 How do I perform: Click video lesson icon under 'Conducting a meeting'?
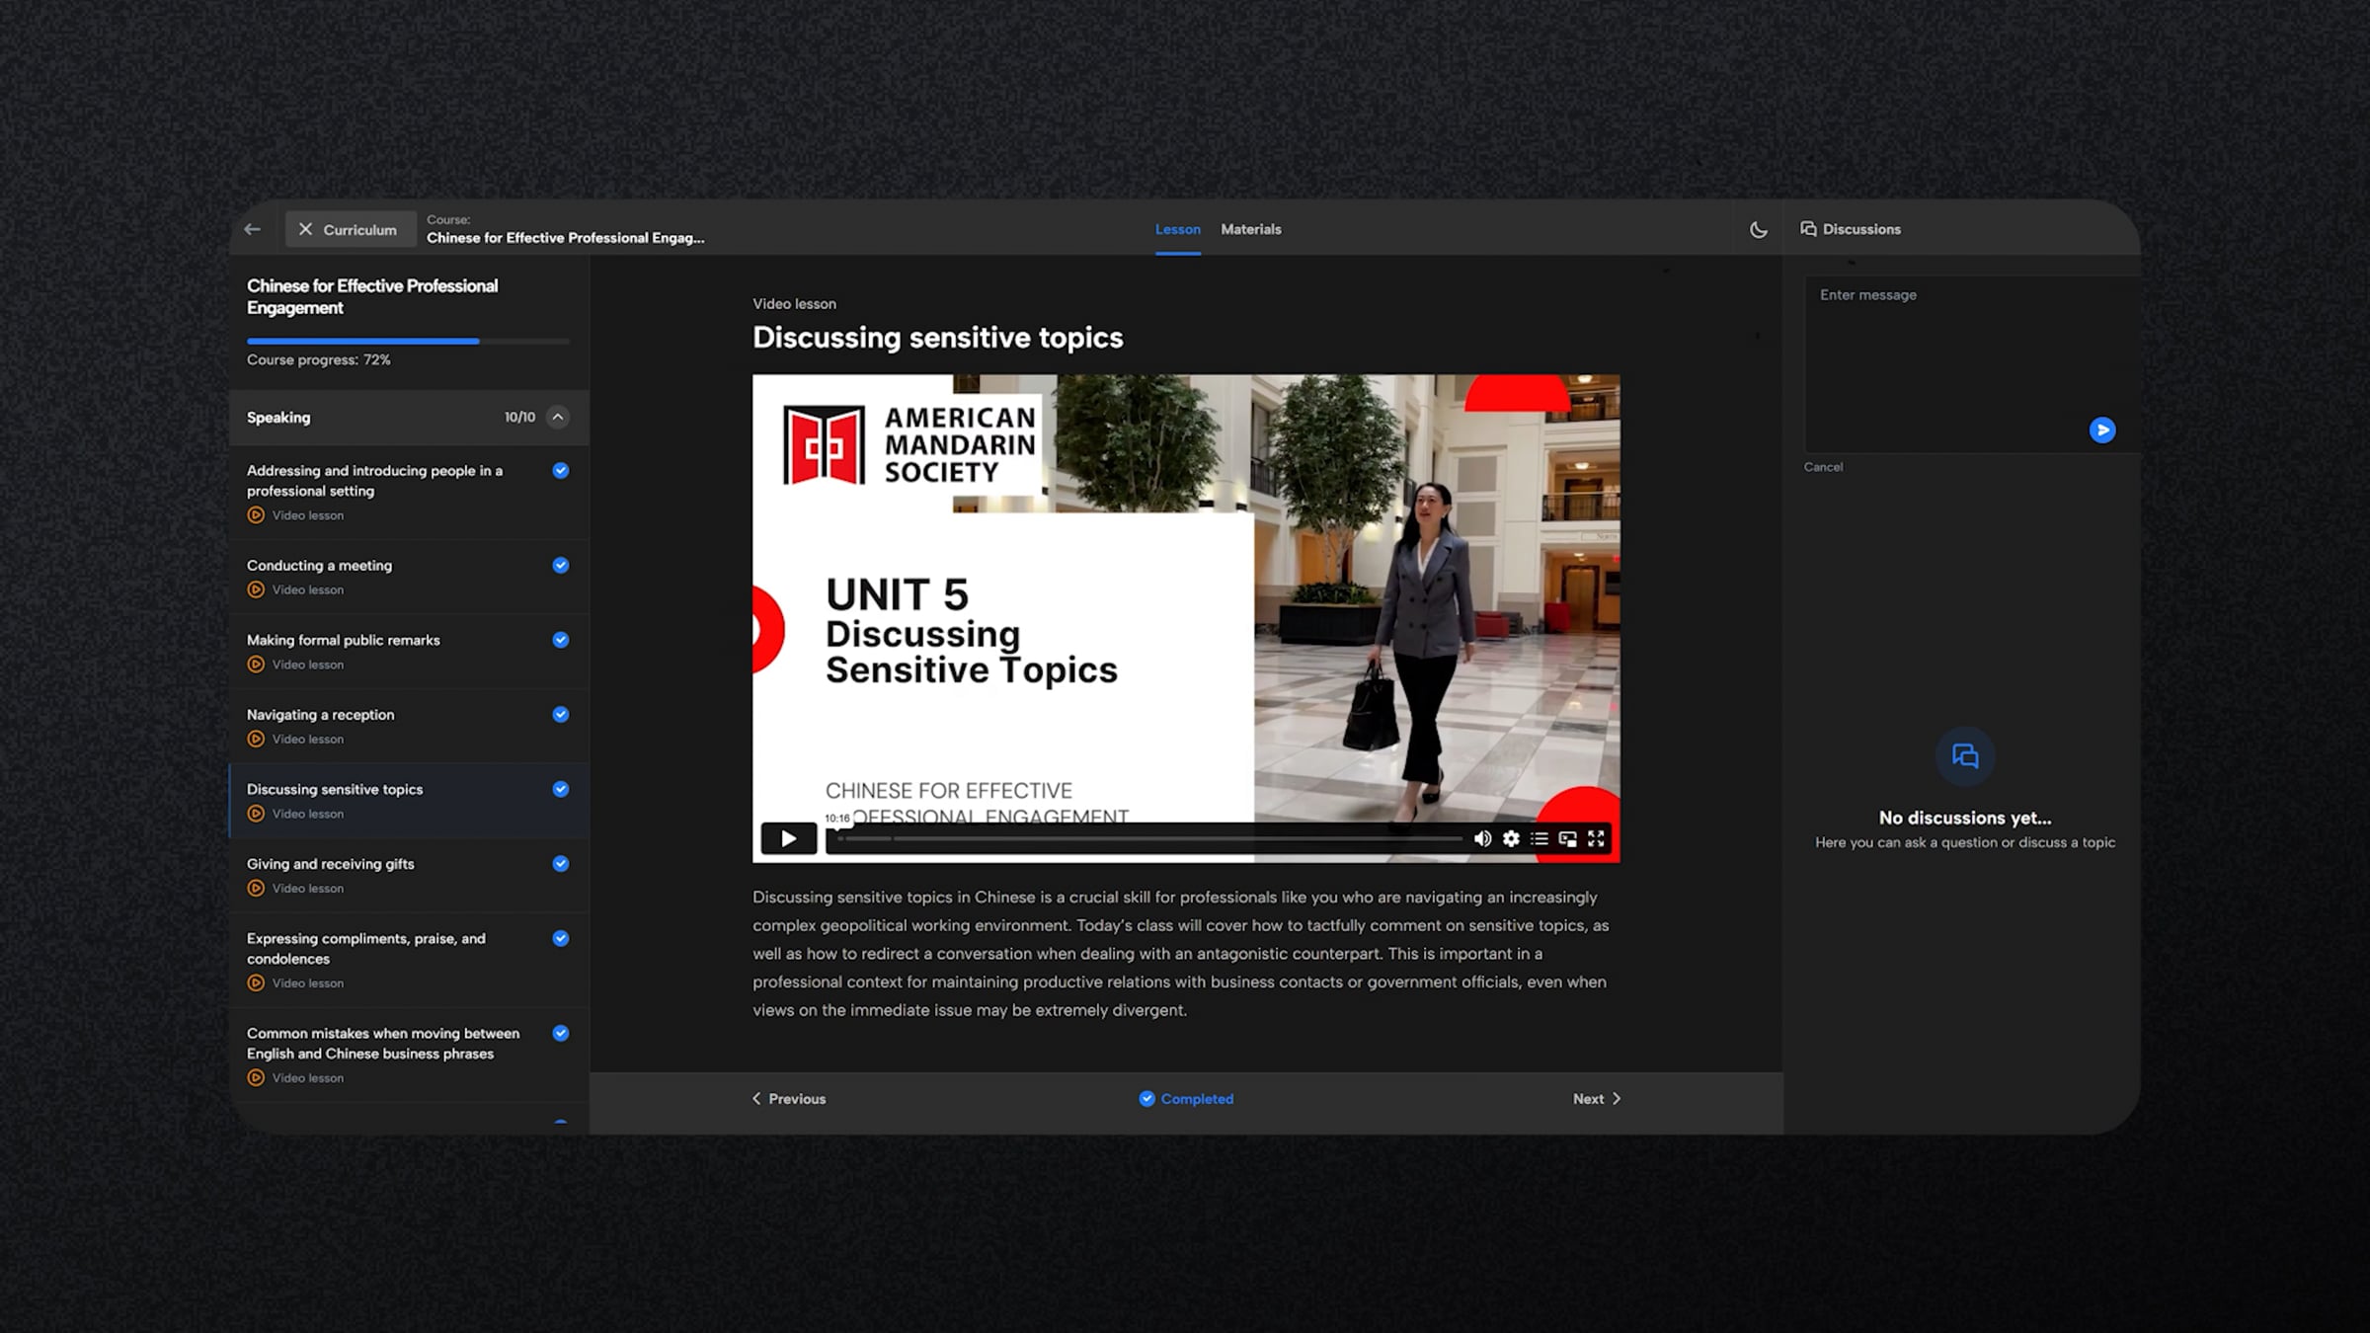[x=256, y=589]
